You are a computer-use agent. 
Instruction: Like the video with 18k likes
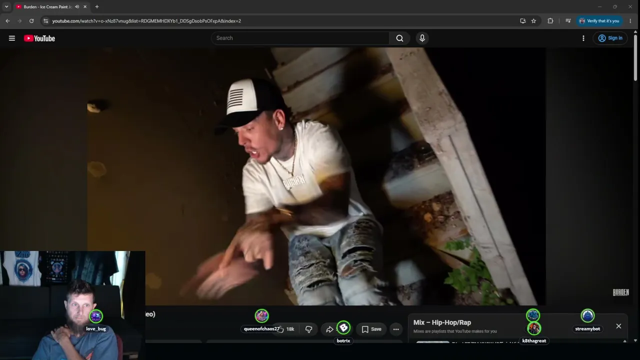(x=286, y=329)
